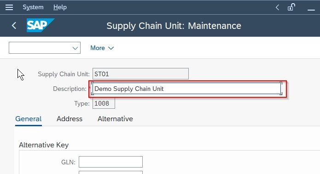This screenshot has height=174, width=320.
Task: Click the Supply Chain Unit: Maintenance title
Action: click(174, 26)
